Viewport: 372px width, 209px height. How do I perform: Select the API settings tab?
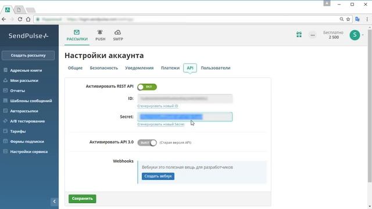pos(190,68)
